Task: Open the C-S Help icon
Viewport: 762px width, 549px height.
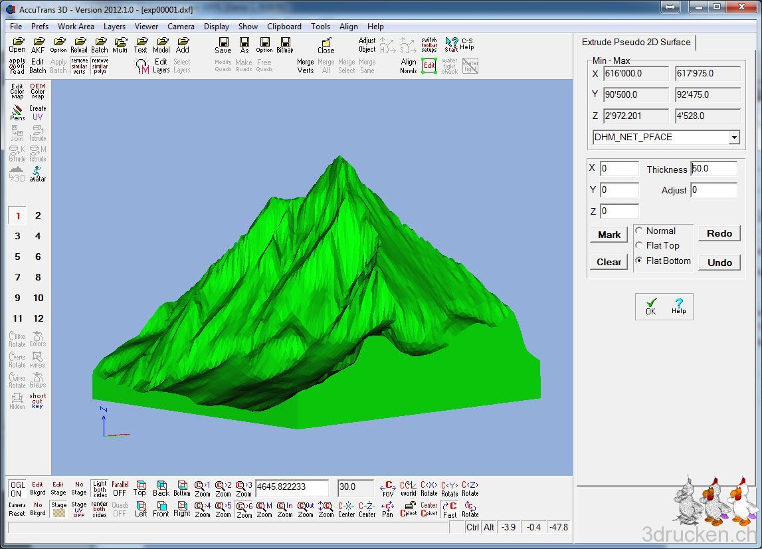Action: click(x=467, y=45)
